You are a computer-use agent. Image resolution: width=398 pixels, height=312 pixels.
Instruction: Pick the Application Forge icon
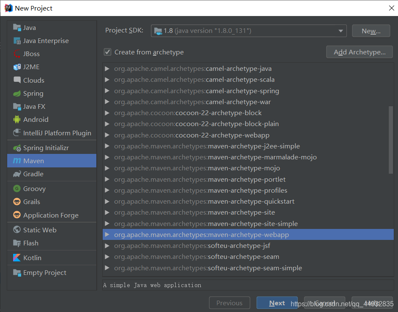(17, 215)
